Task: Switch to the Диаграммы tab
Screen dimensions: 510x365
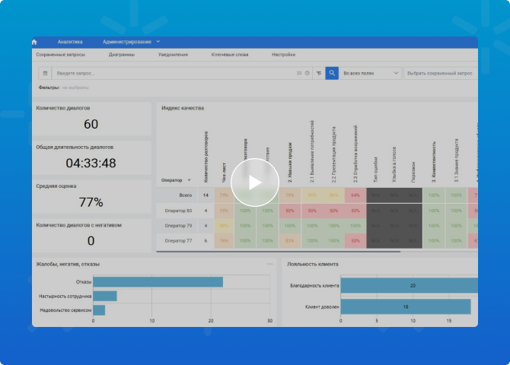Action: coord(121,55)
